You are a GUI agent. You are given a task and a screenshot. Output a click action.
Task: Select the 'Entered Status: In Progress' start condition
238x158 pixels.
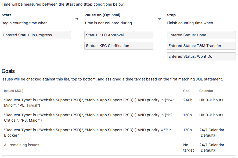[36, 35]
